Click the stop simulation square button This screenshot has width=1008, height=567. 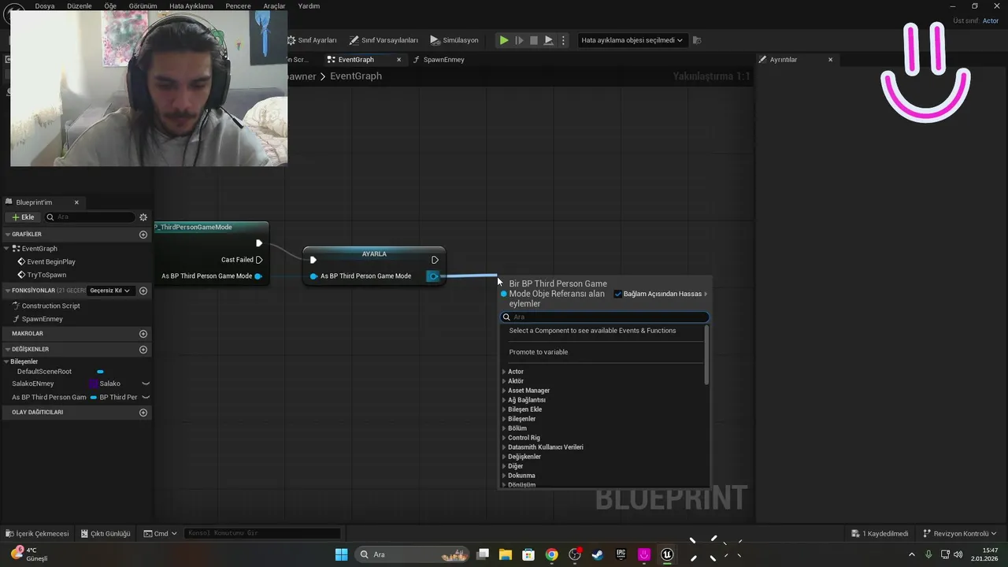click(534, 40)
